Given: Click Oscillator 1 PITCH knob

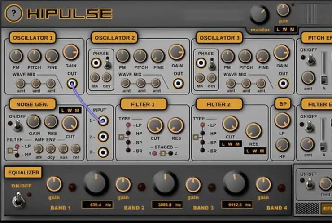Looking at the screenshot, I should point(34,56).
